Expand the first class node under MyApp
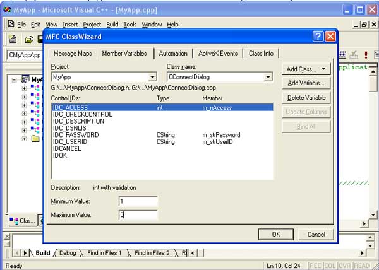 click(24, 88)
